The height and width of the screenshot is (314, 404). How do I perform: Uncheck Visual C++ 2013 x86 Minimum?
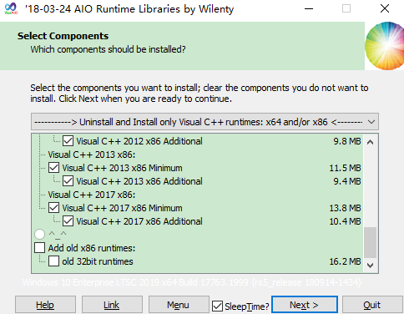[x=53, y=168]
